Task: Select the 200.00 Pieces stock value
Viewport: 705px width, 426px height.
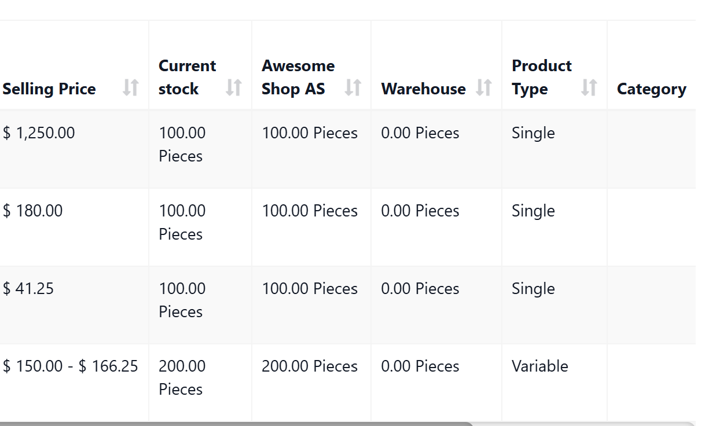Action: coord(181,377)
